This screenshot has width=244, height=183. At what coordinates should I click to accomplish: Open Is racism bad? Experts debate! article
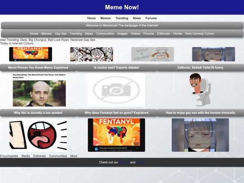click(x=117, y=67)
